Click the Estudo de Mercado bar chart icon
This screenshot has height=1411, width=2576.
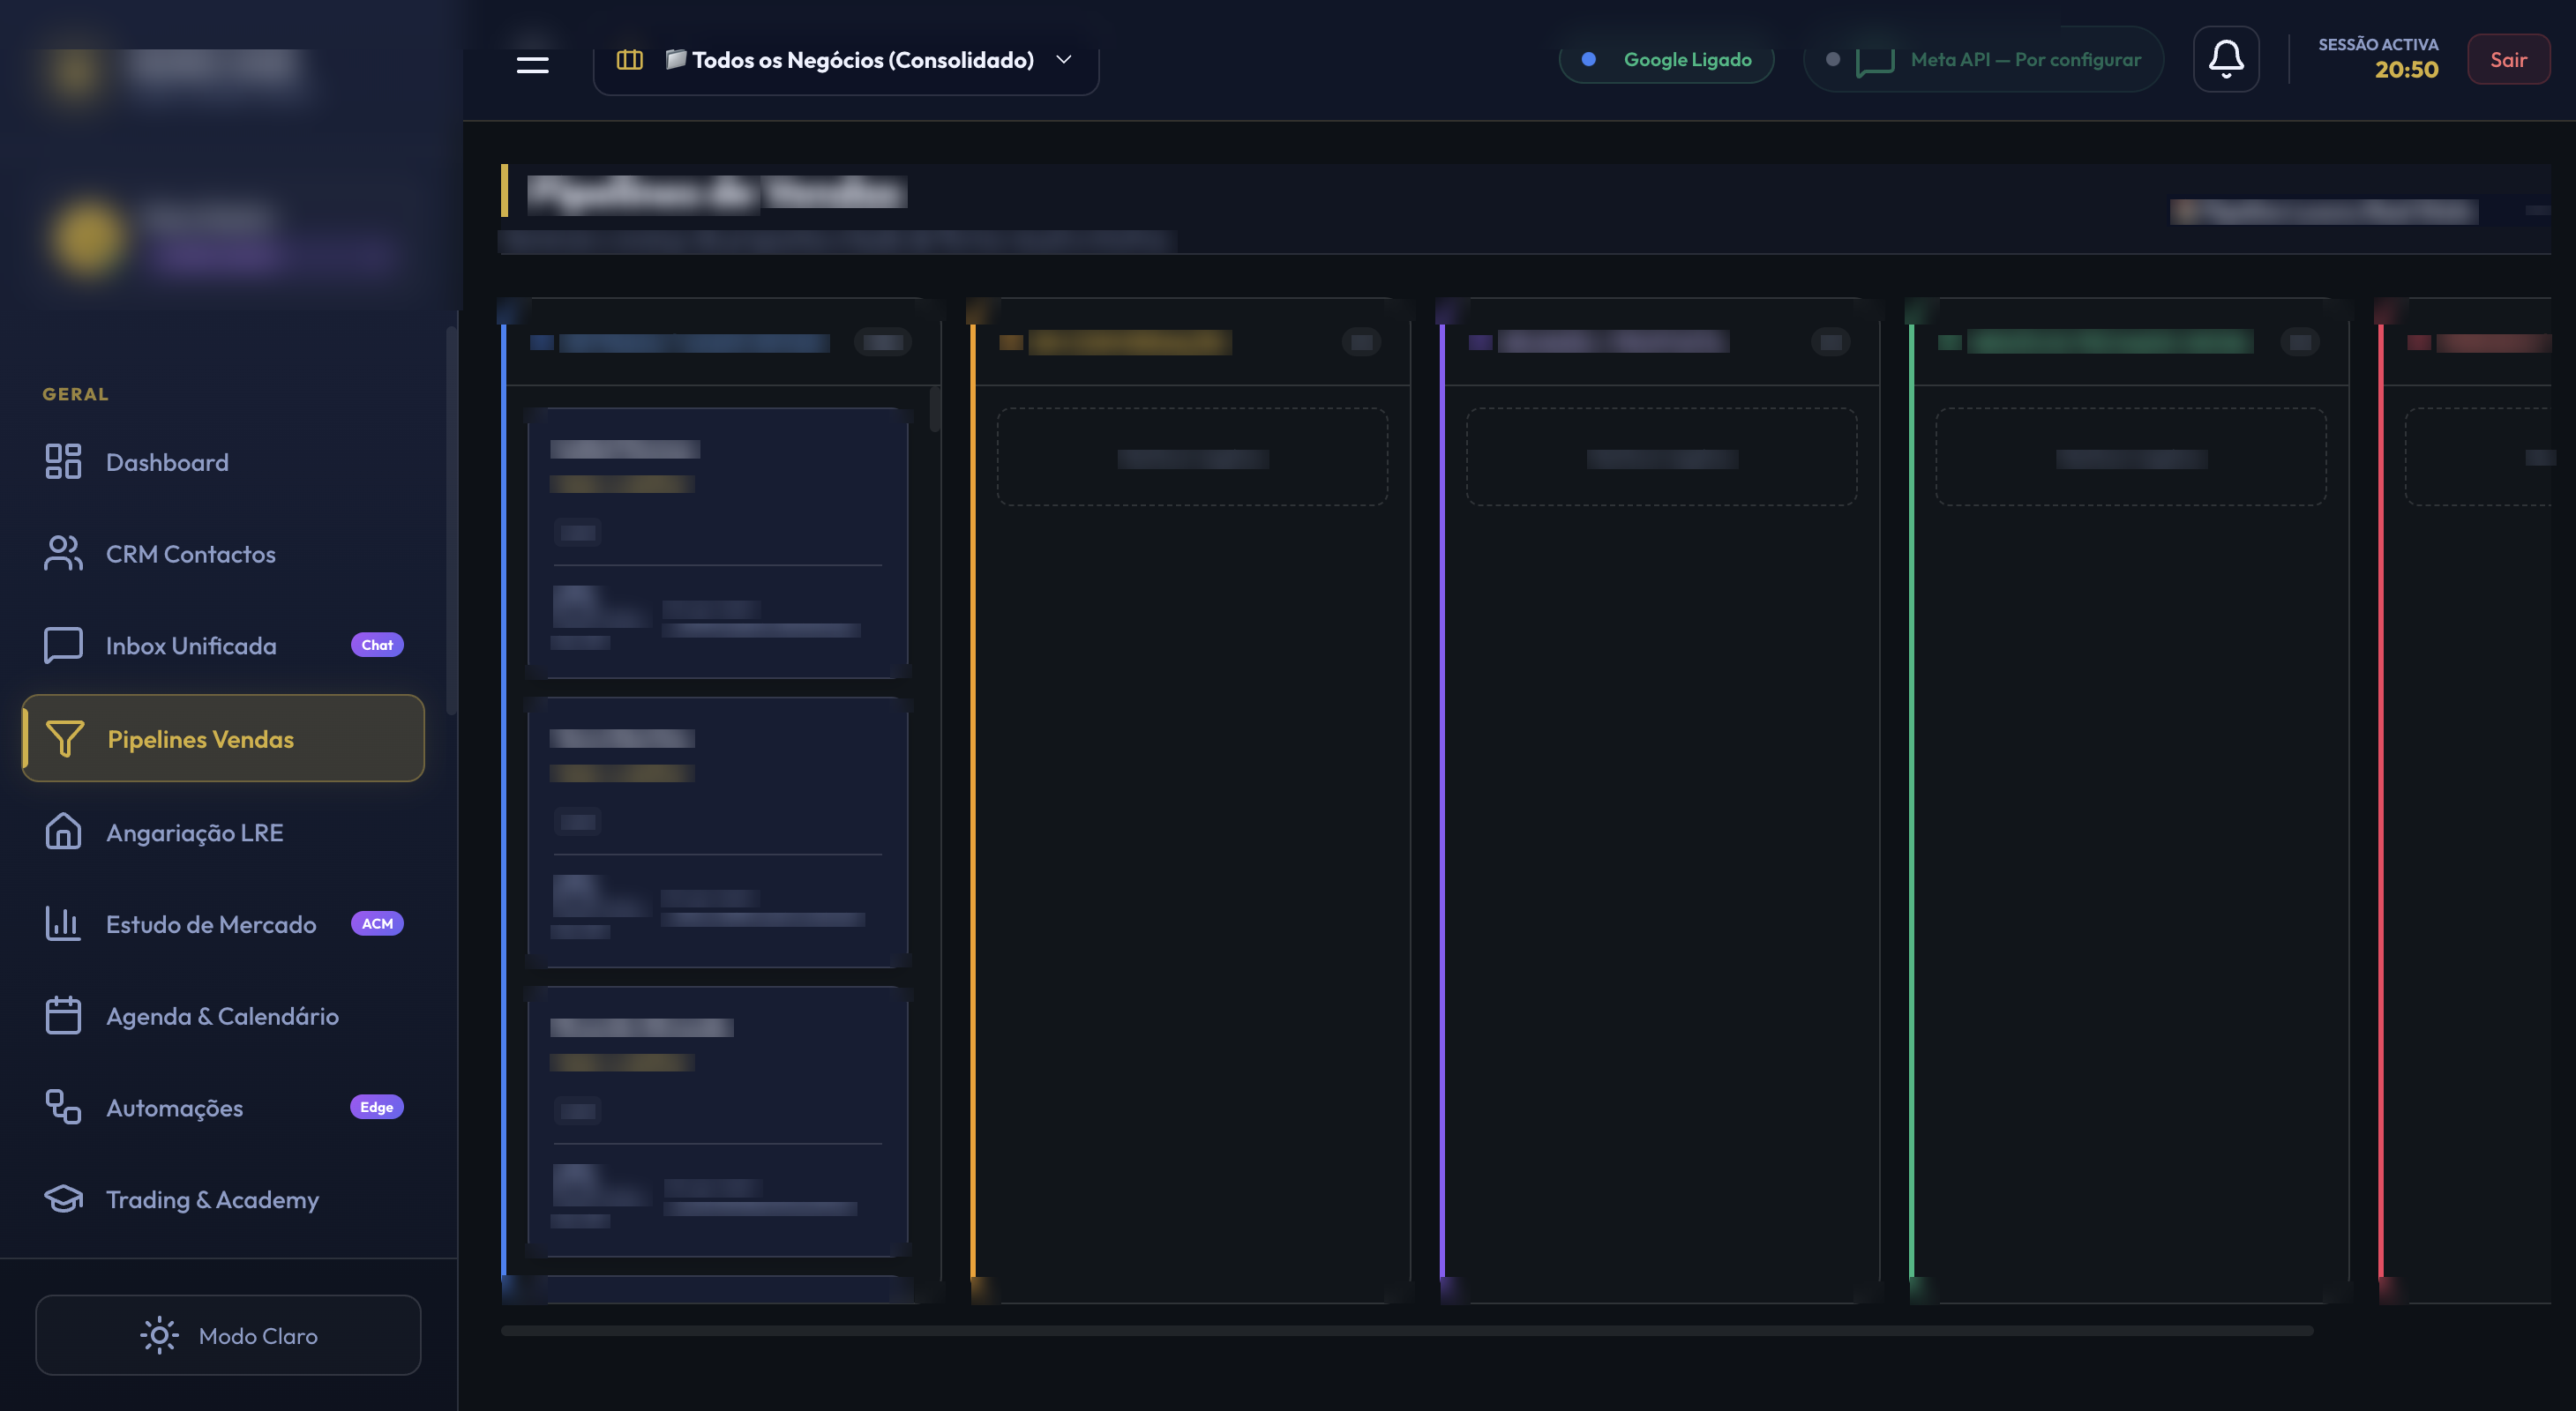[x=63, y=923]
